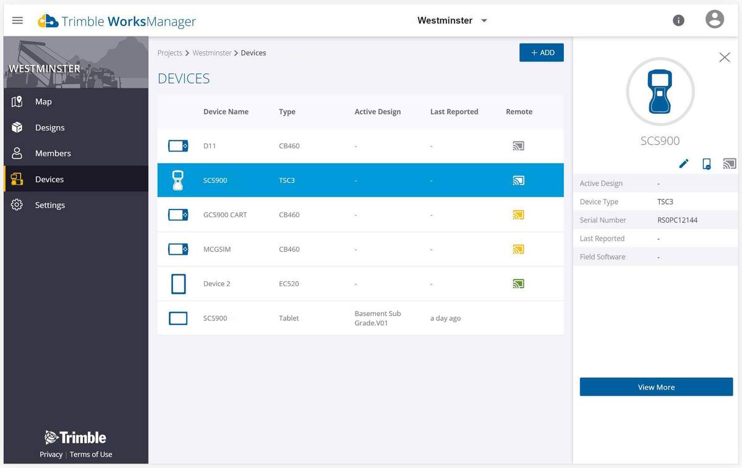Click the Members icon in the sidebar
The width and height of the screenshot is (742, 468).
19,153
